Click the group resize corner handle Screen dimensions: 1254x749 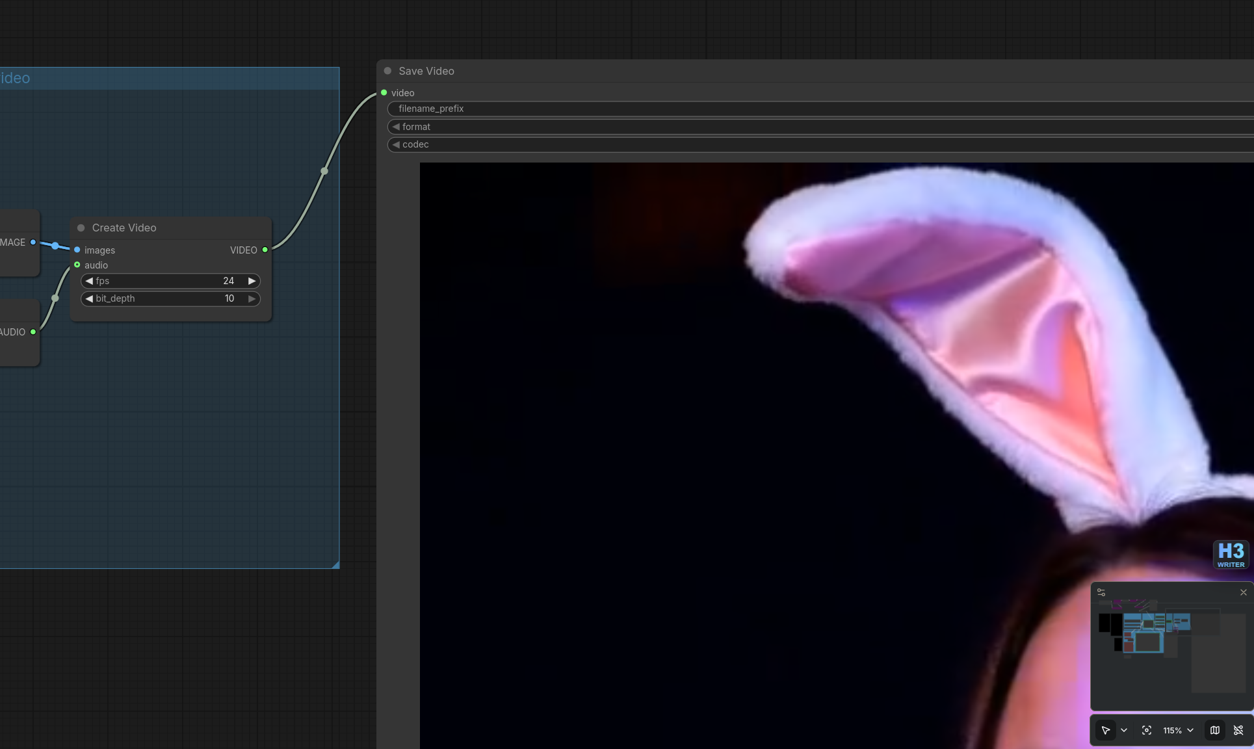335,564
